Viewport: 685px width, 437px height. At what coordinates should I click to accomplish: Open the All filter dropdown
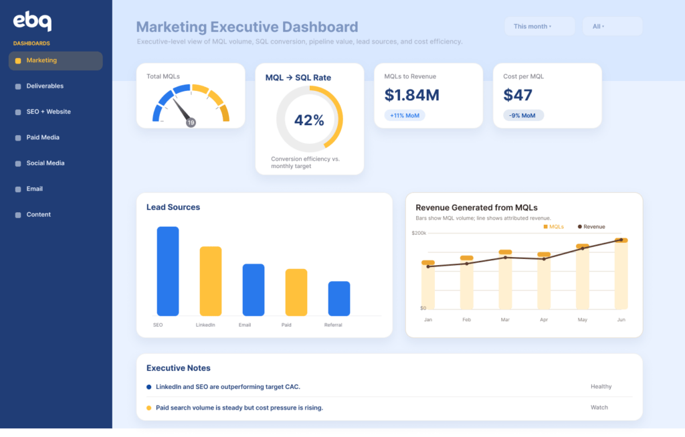(x=613, y=26)
